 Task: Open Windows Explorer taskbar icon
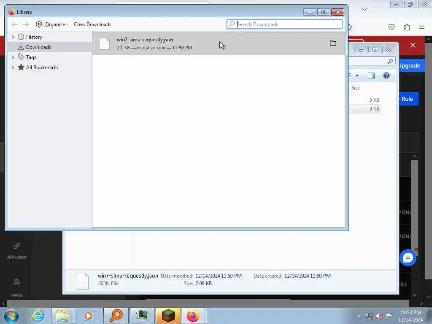pyautogui.click(x=63, y=316)
